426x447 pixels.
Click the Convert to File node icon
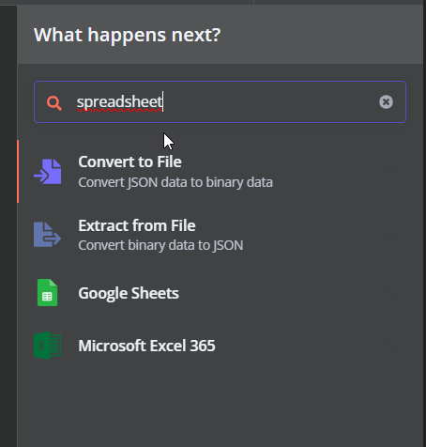point(48,172)
